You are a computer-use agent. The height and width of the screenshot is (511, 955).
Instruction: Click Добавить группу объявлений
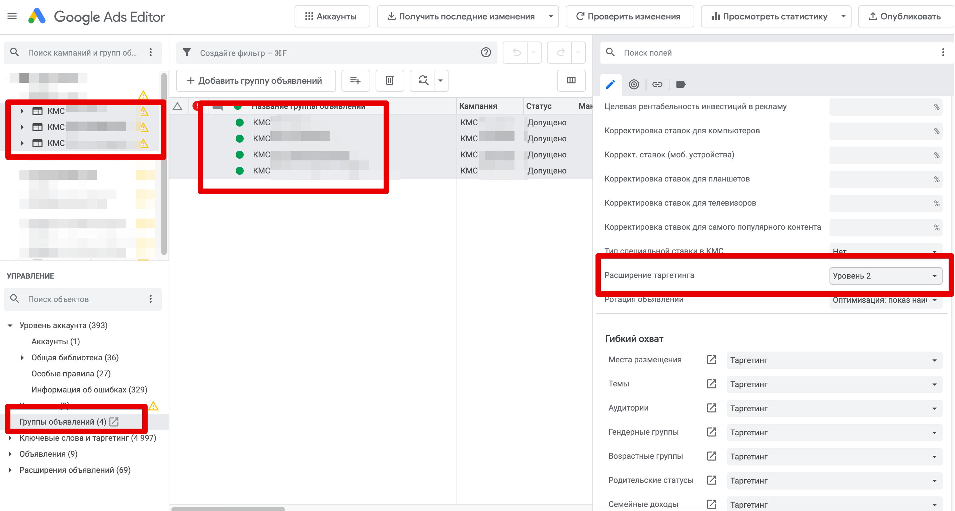255,80
